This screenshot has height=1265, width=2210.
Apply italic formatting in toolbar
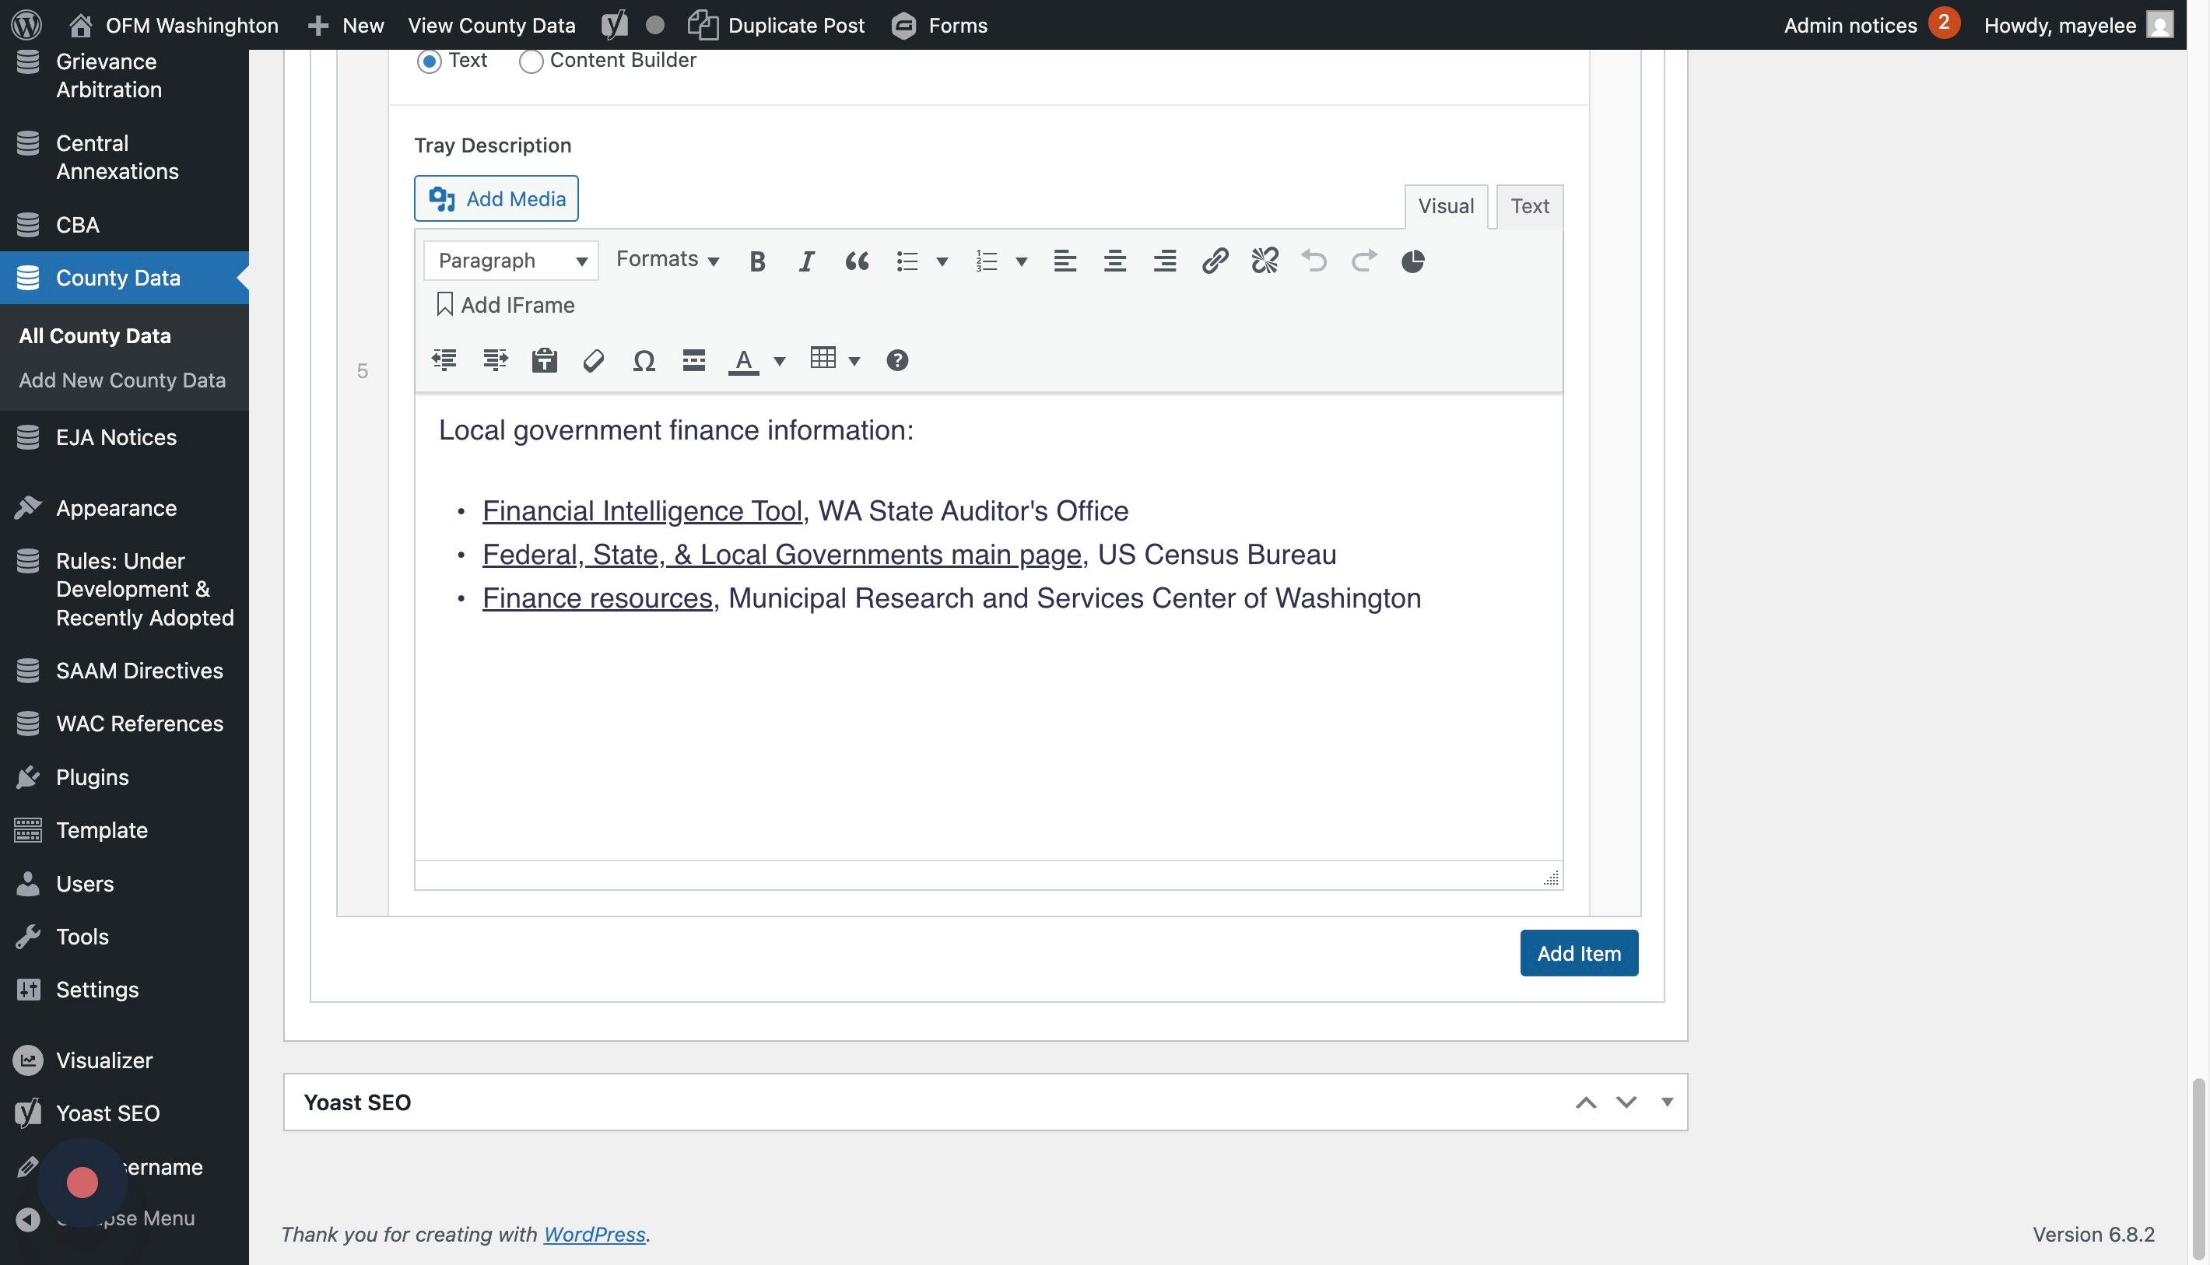(806, 261)
